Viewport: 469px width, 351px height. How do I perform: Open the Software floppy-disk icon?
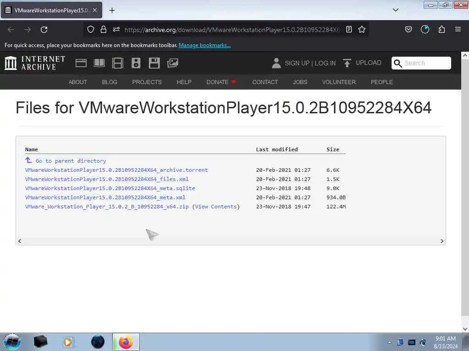(x=154, y=63)
